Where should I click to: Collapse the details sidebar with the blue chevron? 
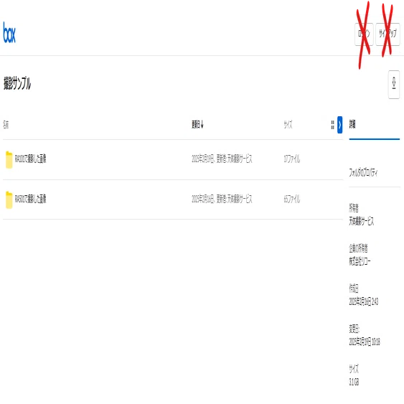340,125
